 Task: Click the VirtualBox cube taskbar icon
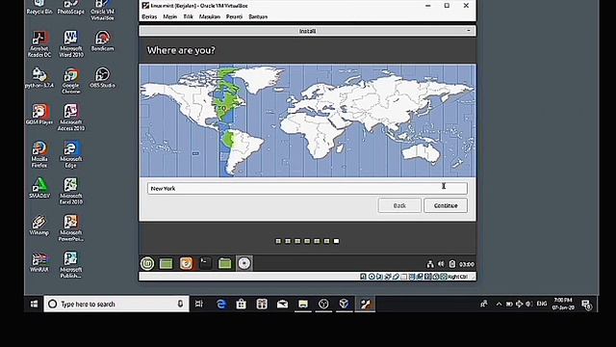344,304
